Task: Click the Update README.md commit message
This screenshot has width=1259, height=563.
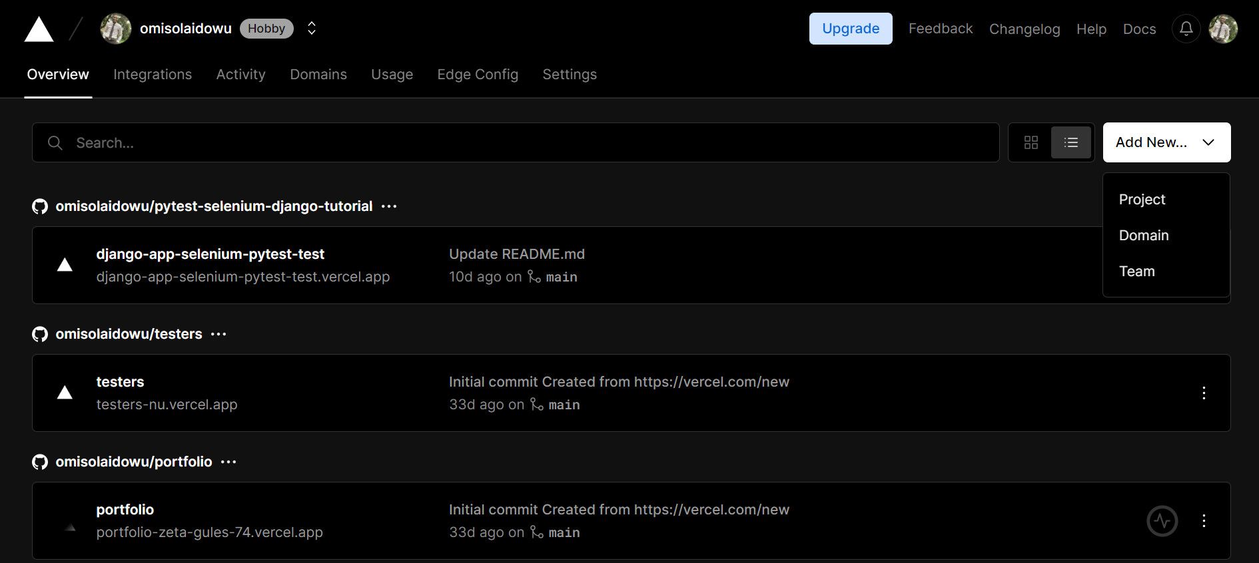Action: point(517,254)
